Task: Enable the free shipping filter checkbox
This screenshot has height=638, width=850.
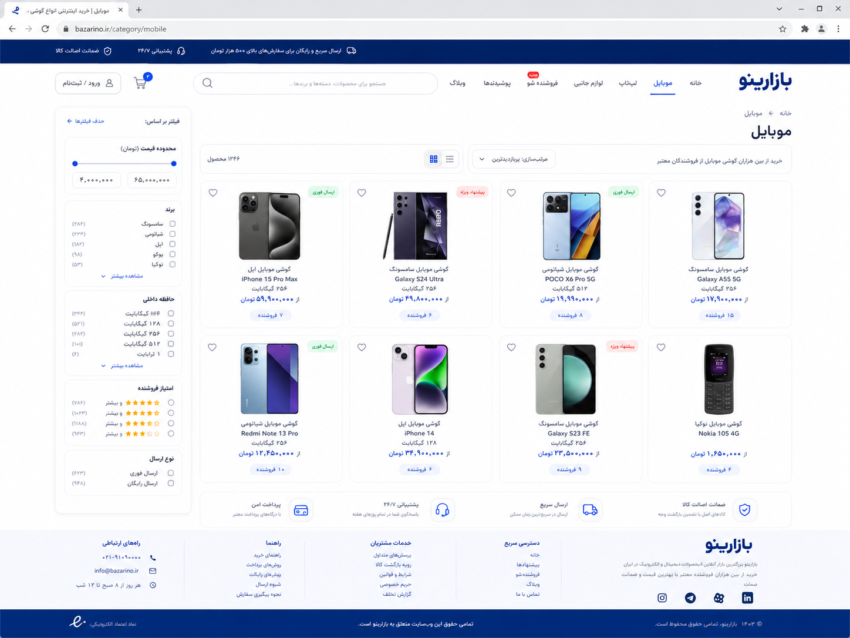Action: [x=171, y=483]
